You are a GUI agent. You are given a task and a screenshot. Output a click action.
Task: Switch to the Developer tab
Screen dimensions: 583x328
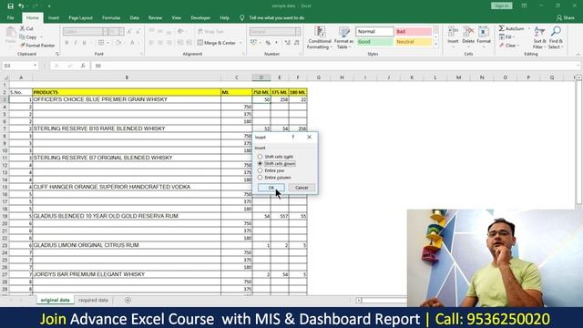200,18
